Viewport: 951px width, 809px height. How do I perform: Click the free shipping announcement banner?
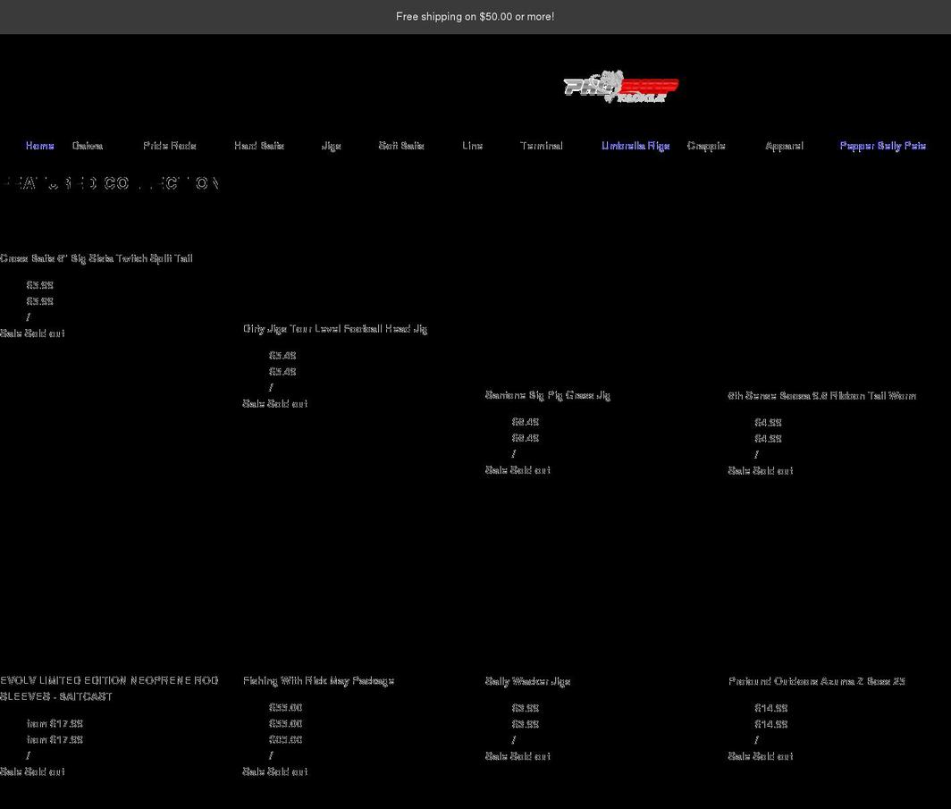point(475,16)
